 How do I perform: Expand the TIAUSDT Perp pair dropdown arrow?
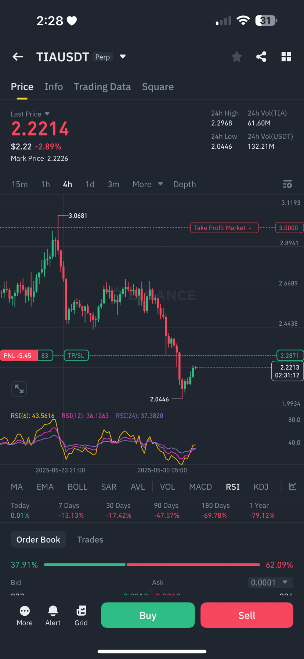(123, 57)
